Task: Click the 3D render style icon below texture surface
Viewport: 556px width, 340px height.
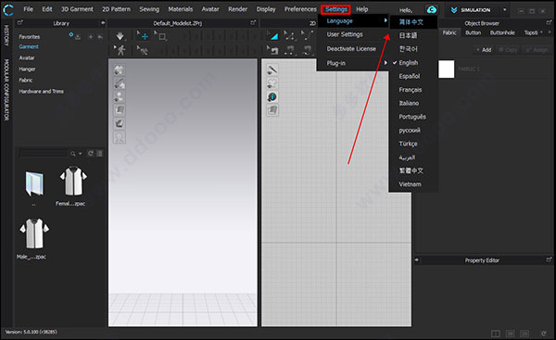Action: [120, 124]
